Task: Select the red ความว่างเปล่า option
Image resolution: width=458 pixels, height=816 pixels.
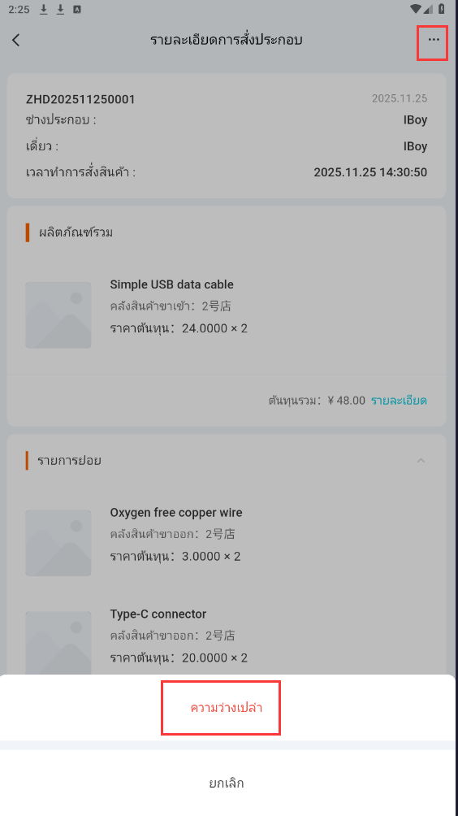Action: [226, 708]
